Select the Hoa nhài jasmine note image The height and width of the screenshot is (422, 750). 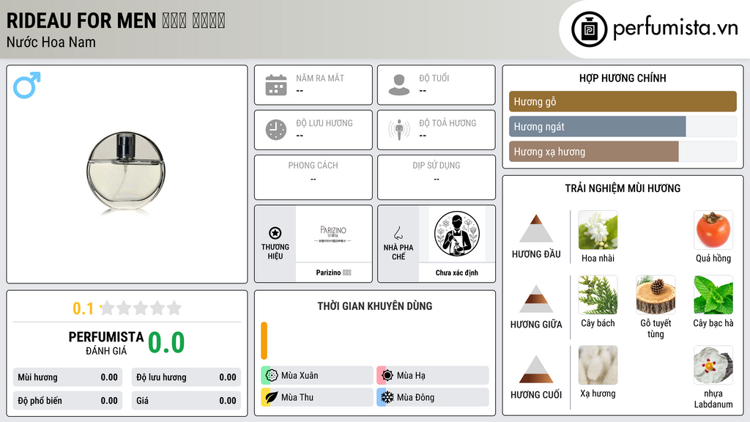pos(598,230)
